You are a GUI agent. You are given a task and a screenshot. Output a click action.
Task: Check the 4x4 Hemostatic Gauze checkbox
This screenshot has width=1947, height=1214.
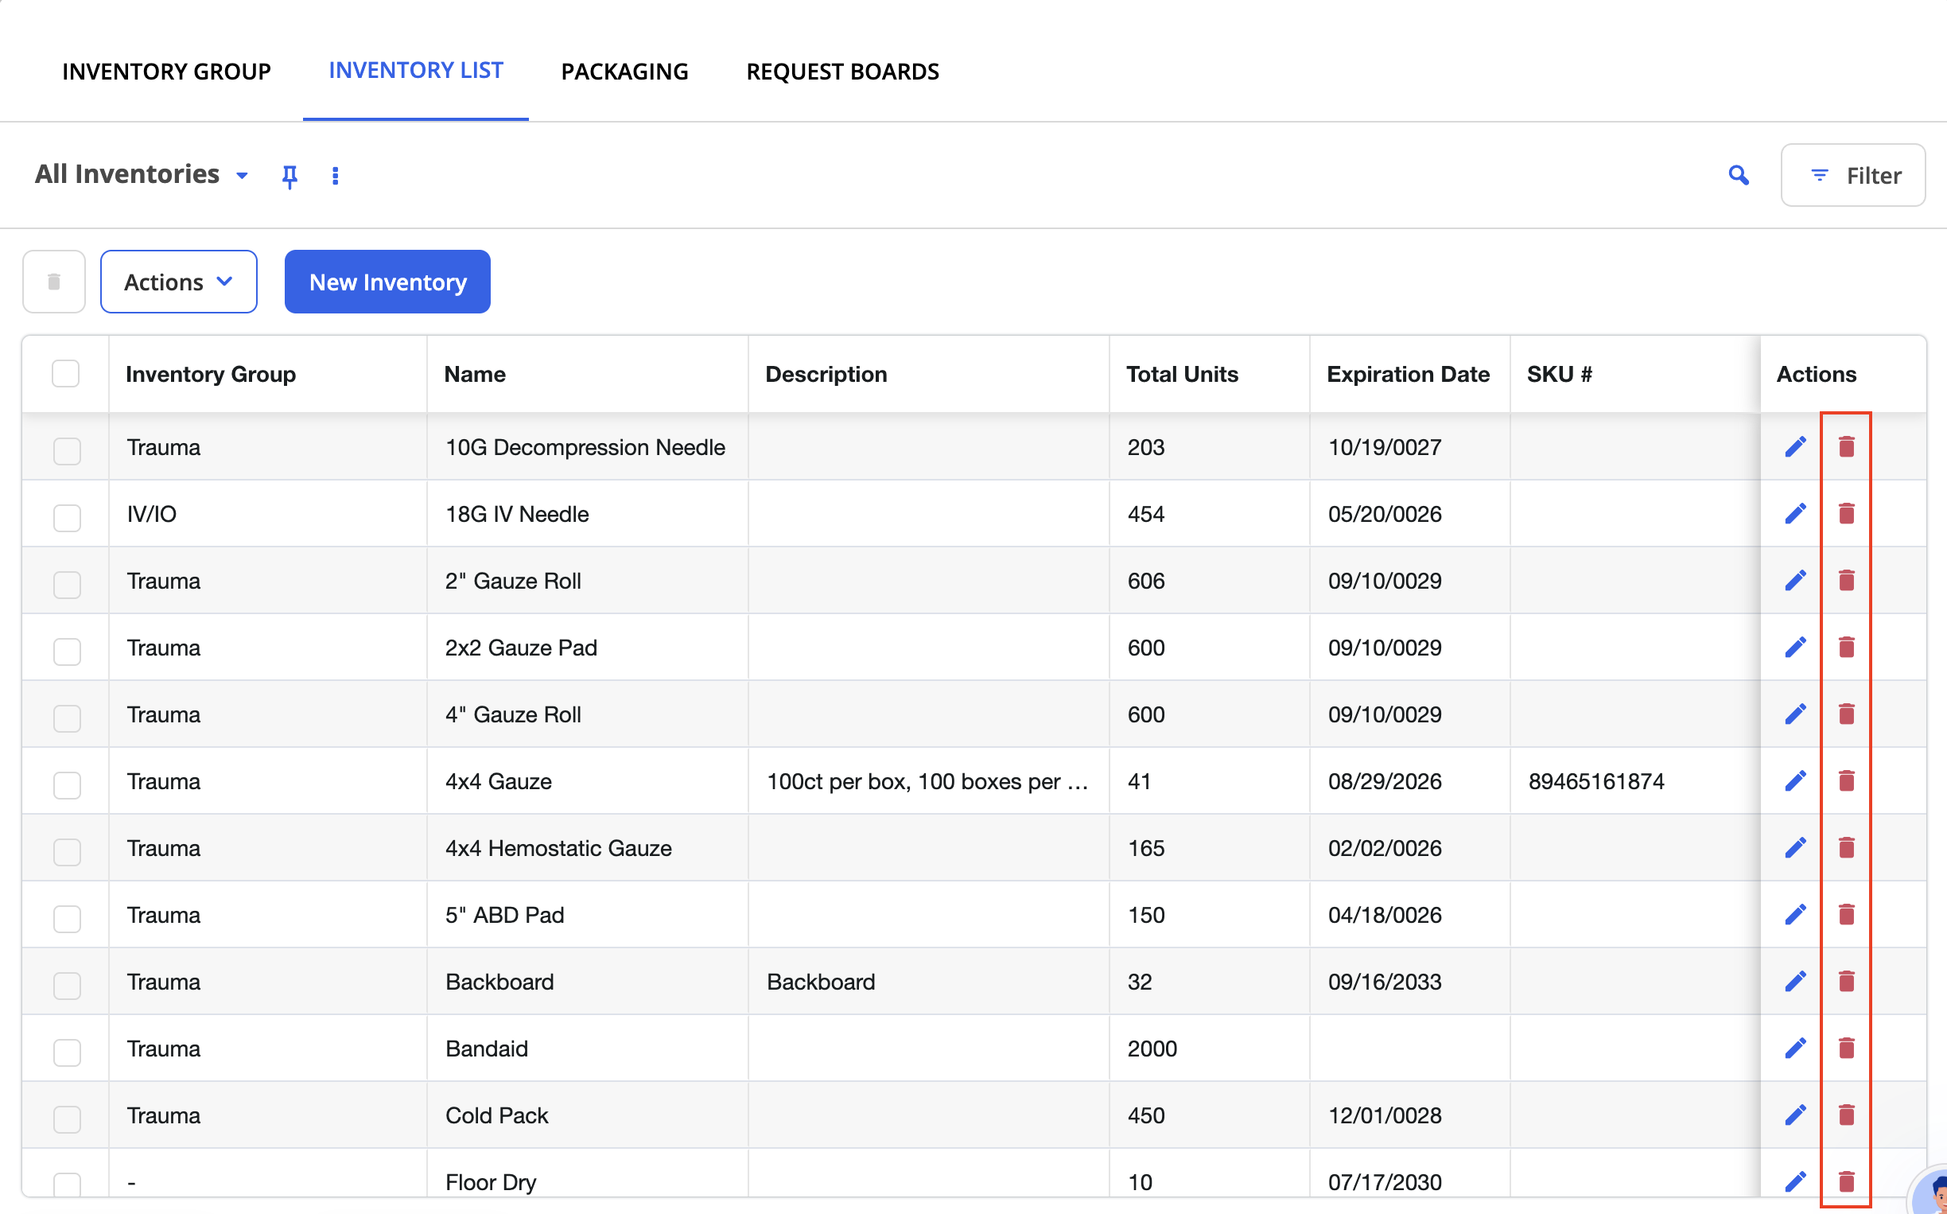tap(68, 851)
